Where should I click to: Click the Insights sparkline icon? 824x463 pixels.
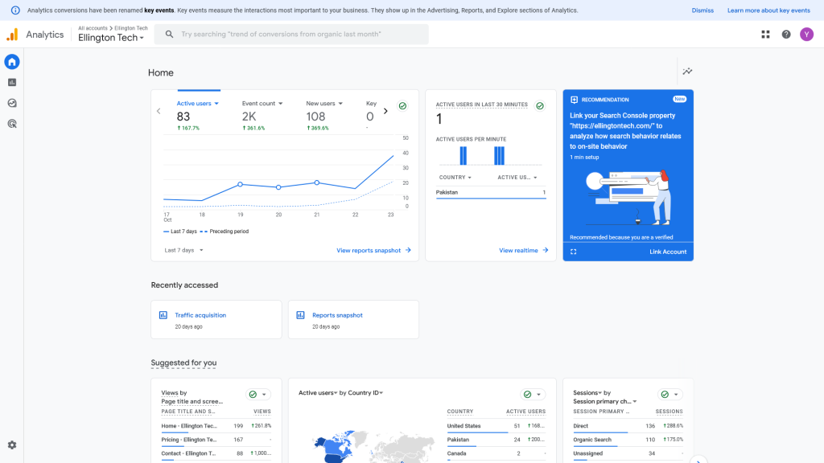point(687,72)
